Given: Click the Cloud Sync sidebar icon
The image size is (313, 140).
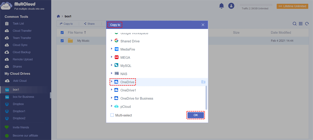Looking at the screenshot, I should point(7,45).
